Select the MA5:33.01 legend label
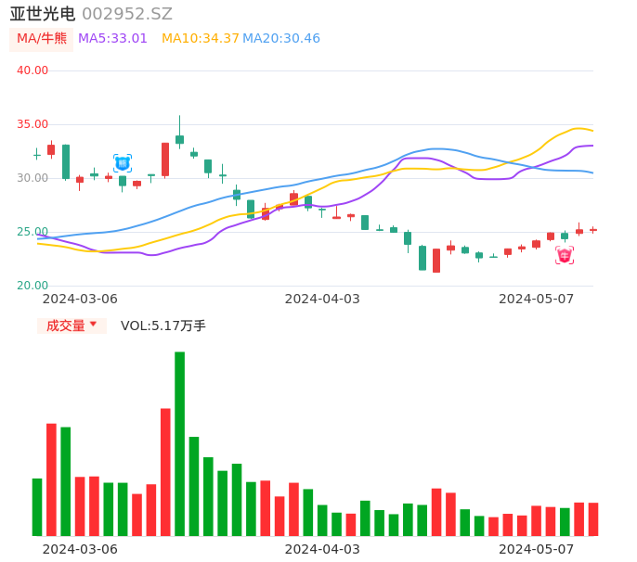Viewport: 637px width, 562px height. pyautogui.click(x=112, y=39)
